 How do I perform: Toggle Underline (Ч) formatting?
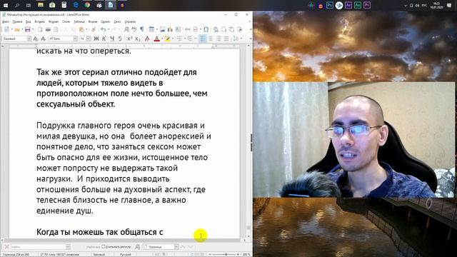click(112, 39)
